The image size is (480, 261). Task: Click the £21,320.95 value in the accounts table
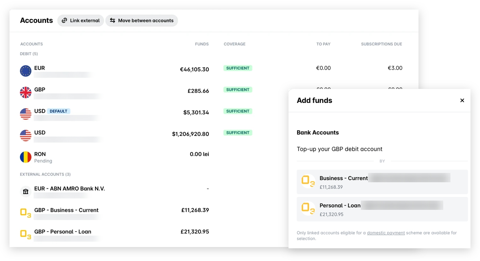195,231
